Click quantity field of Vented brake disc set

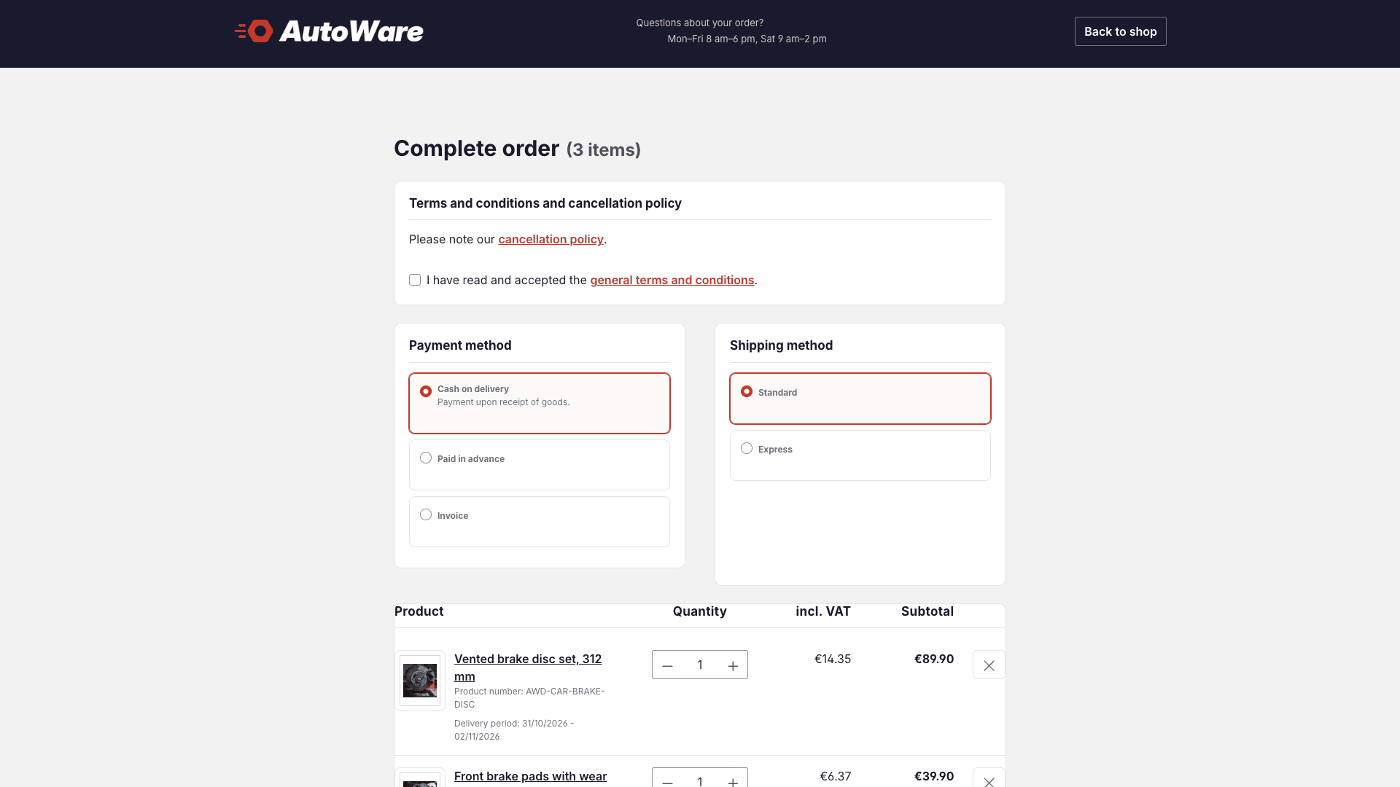(700, 665)
